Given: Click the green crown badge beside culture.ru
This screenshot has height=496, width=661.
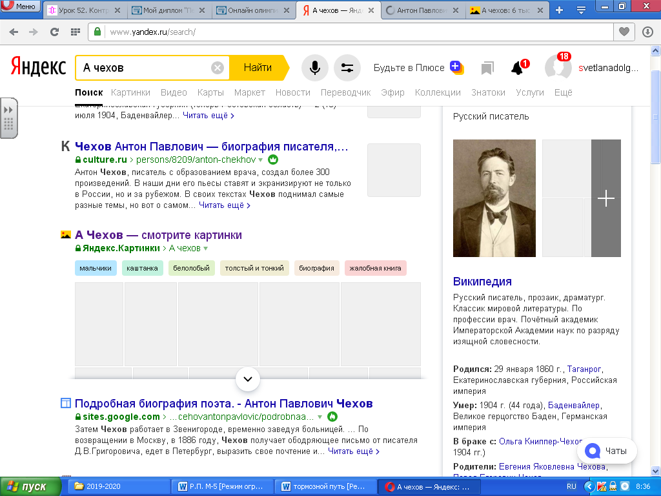Looking at the screenshot, I should pyautogui.click(x=273, y=160).
